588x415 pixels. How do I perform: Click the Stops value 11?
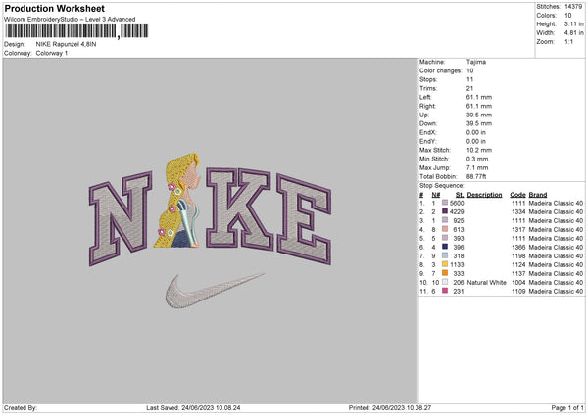point(469,79)
